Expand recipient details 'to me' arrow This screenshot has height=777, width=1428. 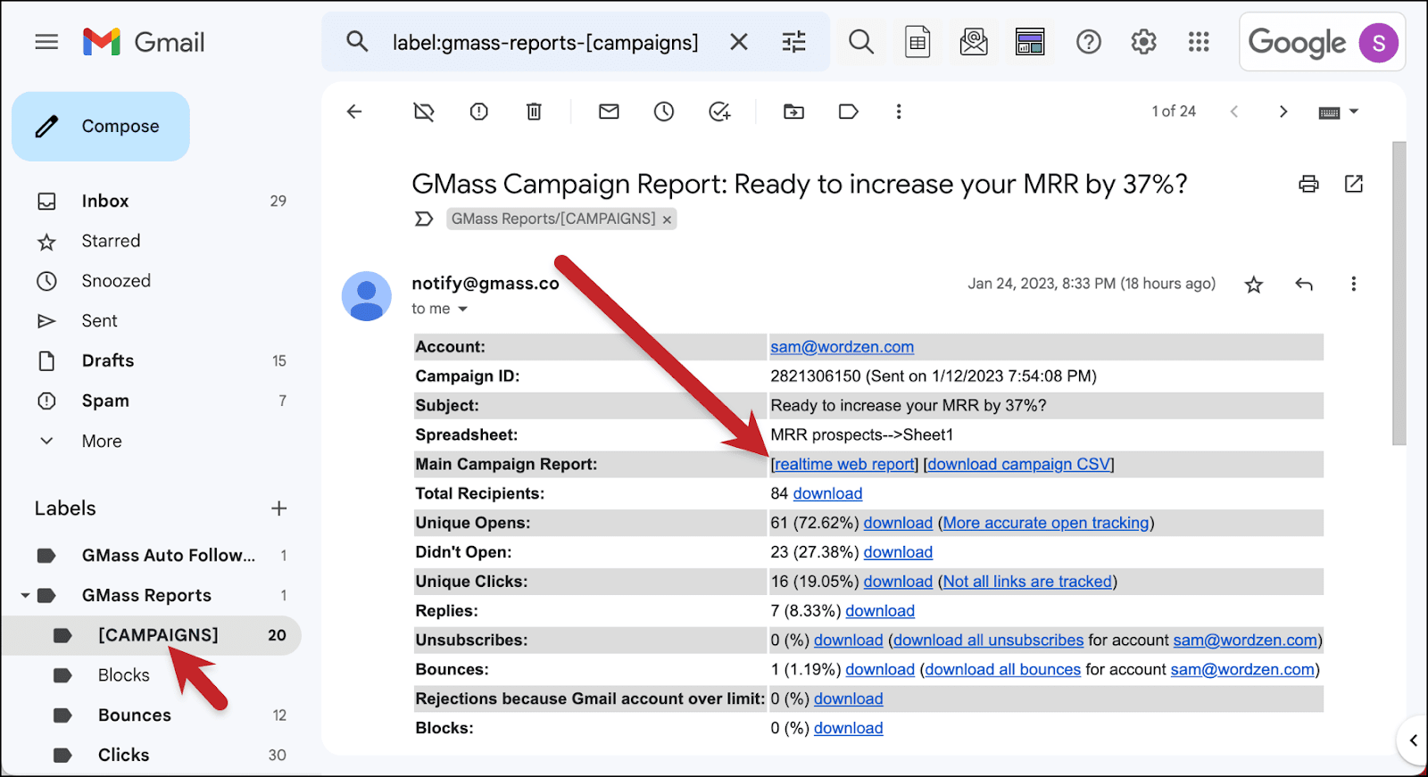click(x=462, y=310)
